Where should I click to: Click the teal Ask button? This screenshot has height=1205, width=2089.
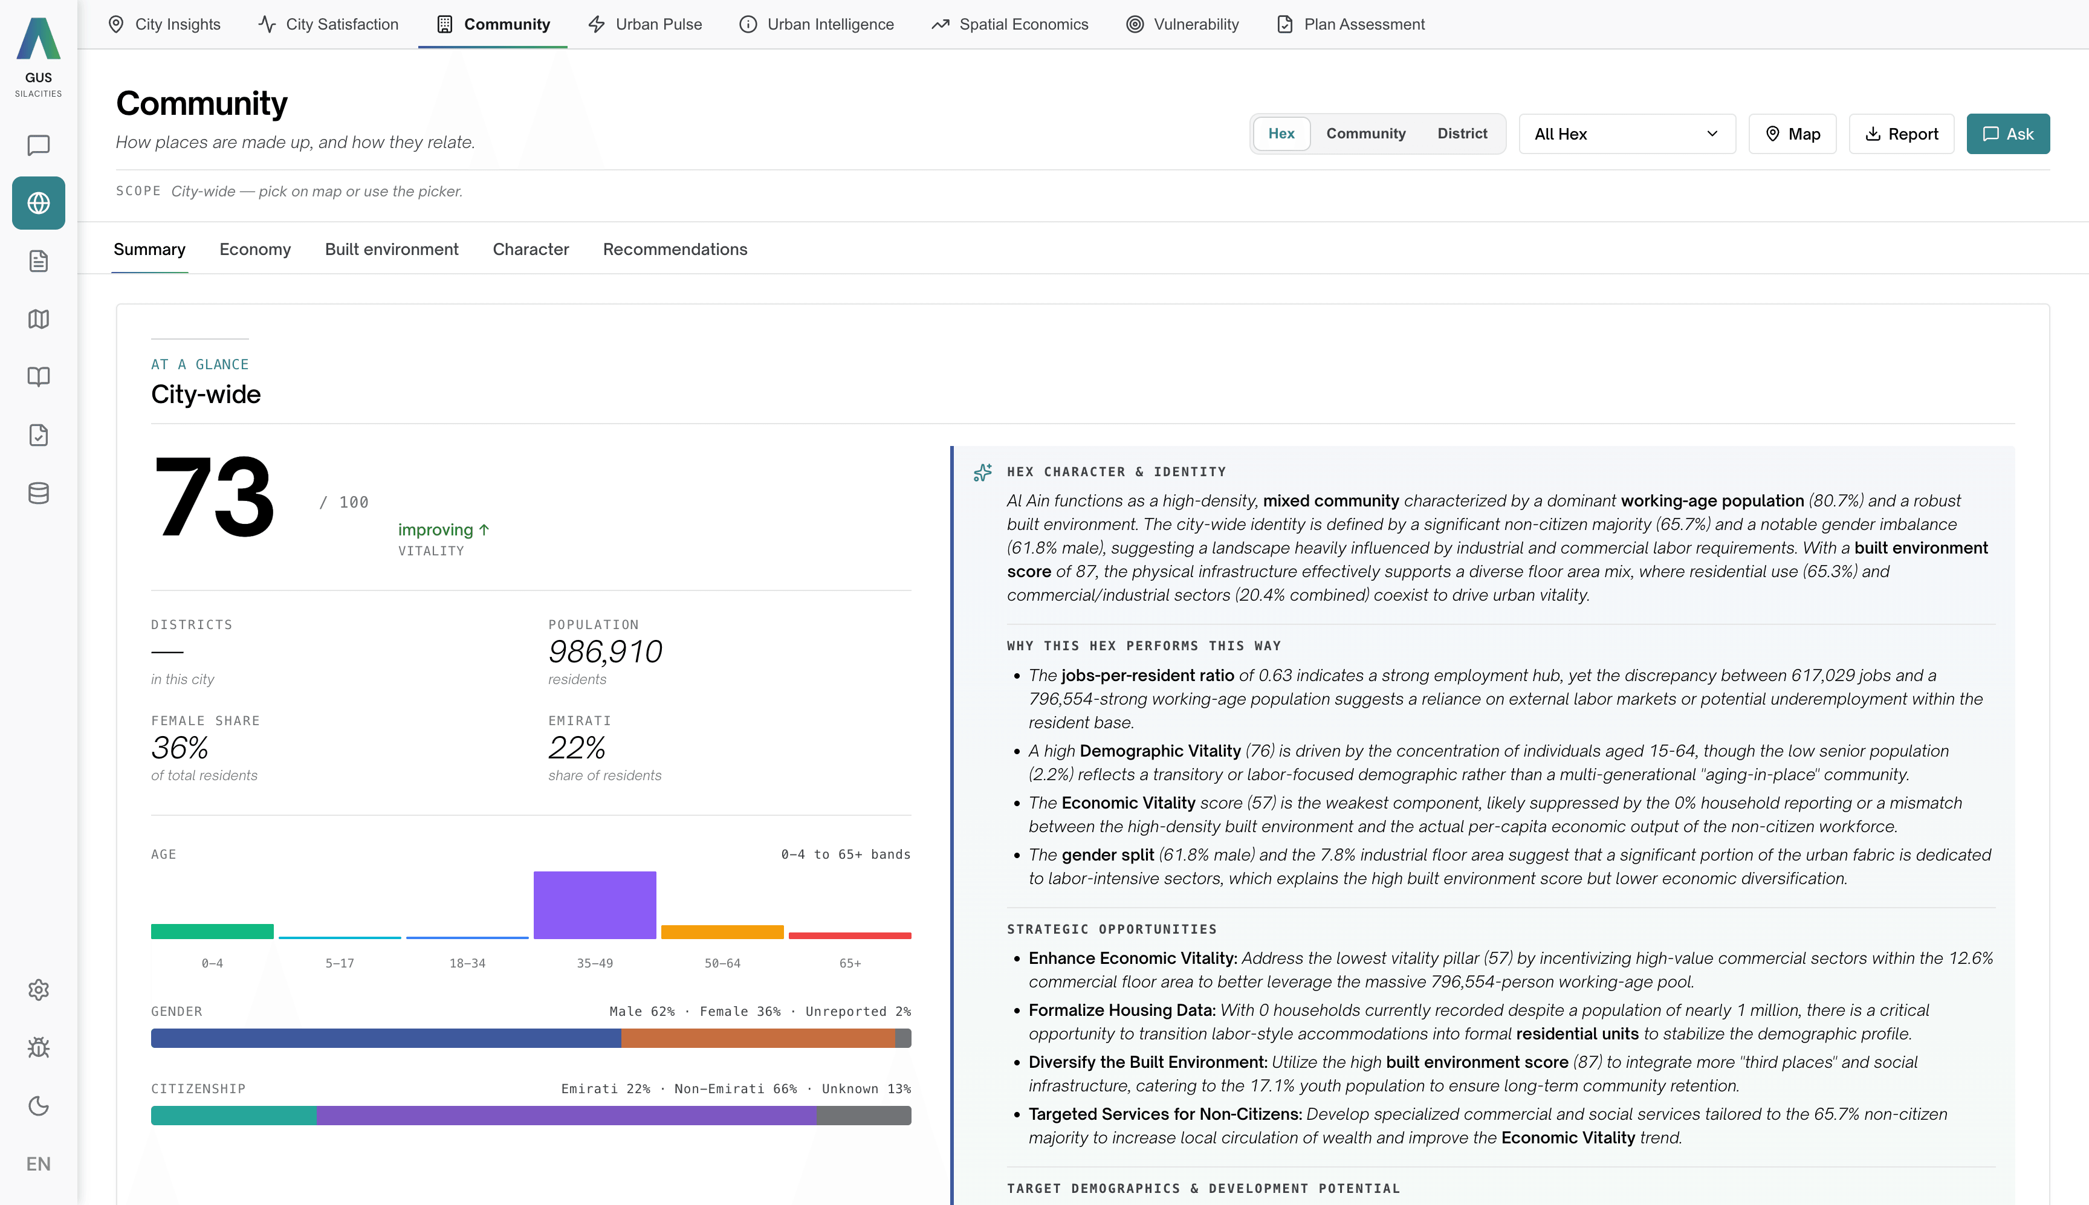(x=2008, y=134)
